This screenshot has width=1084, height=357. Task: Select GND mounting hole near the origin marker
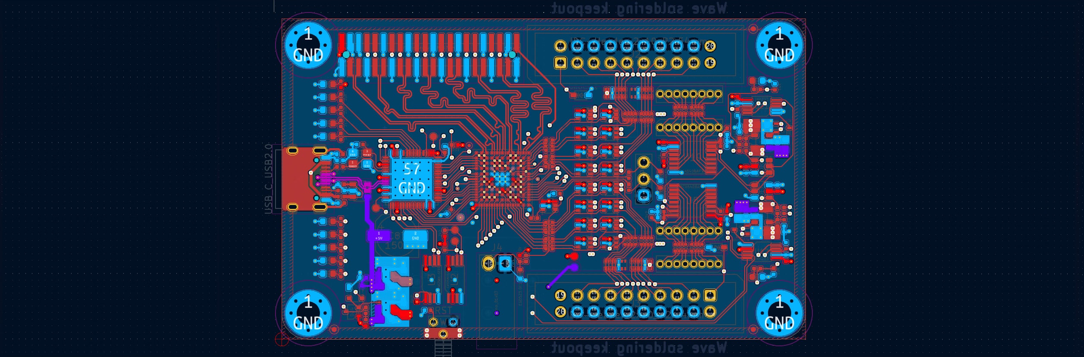(308, 313)
